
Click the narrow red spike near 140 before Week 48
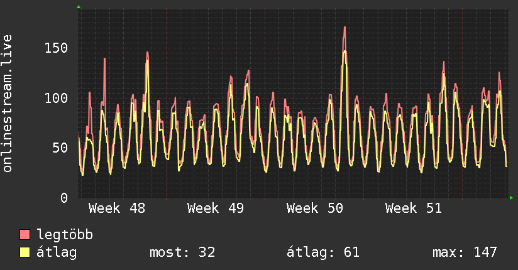point(104,60)
